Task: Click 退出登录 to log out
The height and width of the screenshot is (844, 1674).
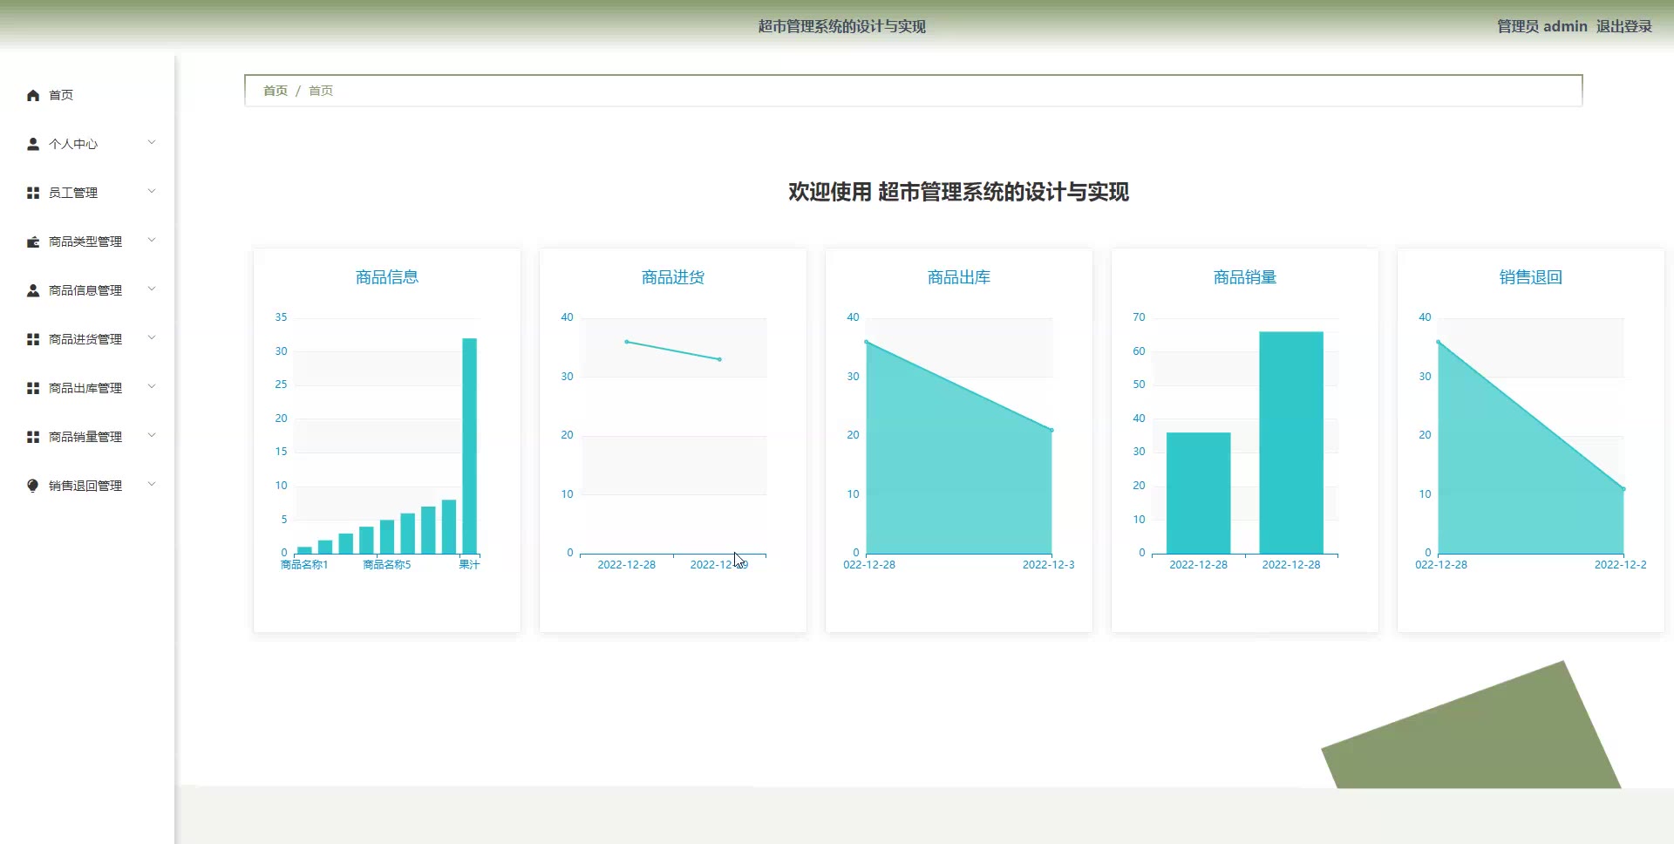Action: 1623,26
